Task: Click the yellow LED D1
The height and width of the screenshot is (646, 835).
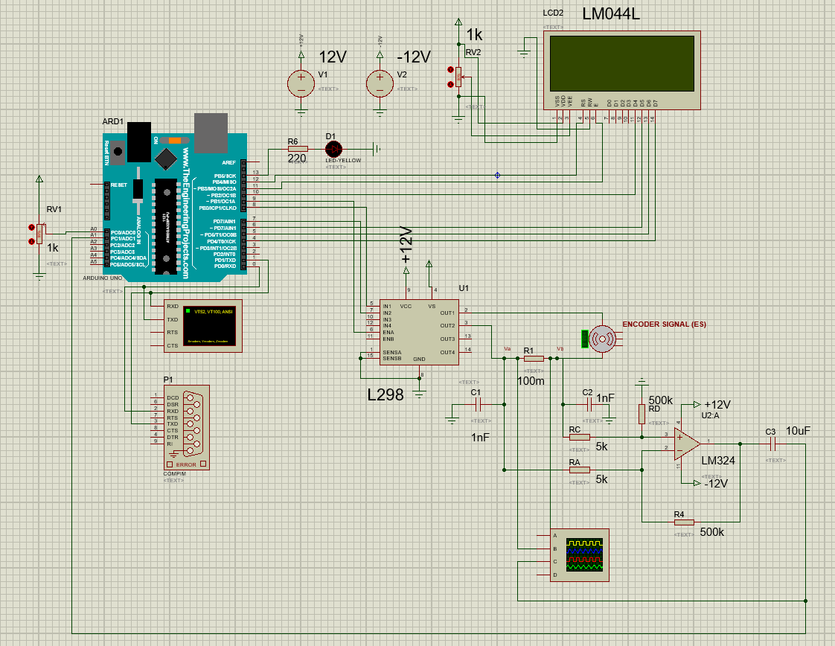Action: (x=335, y=149)
